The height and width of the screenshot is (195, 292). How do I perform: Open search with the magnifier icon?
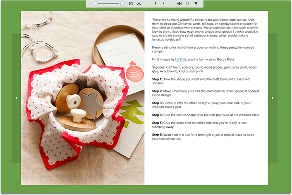point(188,4)
